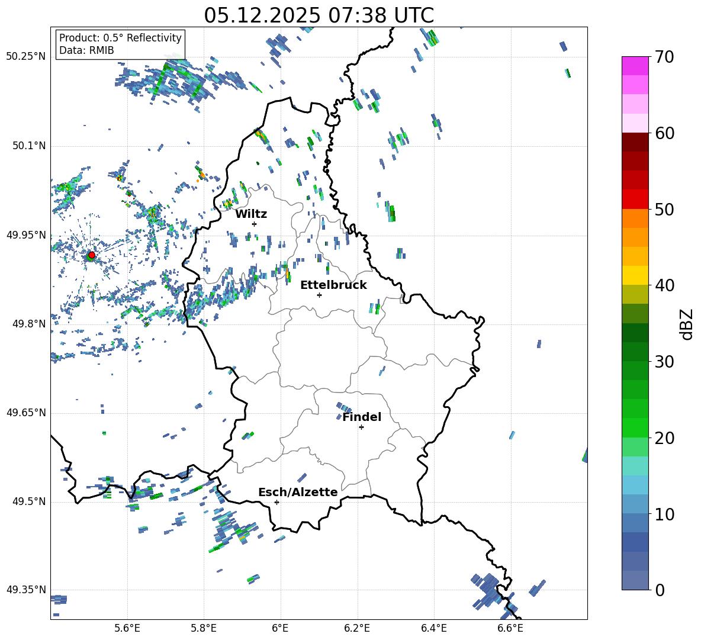The image size is (701, 640).
Task: Click the dBZ colorbar axis label
Action: coord(687,324)
